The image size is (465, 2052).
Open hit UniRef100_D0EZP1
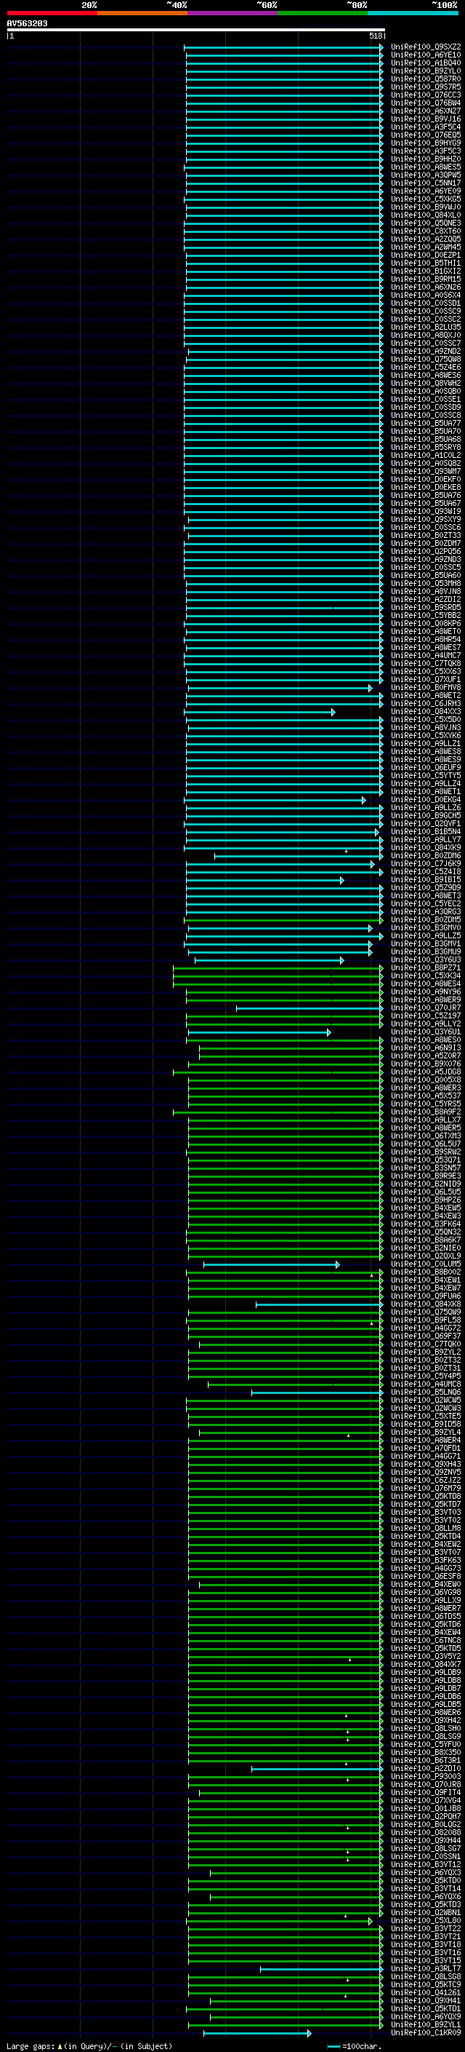click(x=426, y=255)
